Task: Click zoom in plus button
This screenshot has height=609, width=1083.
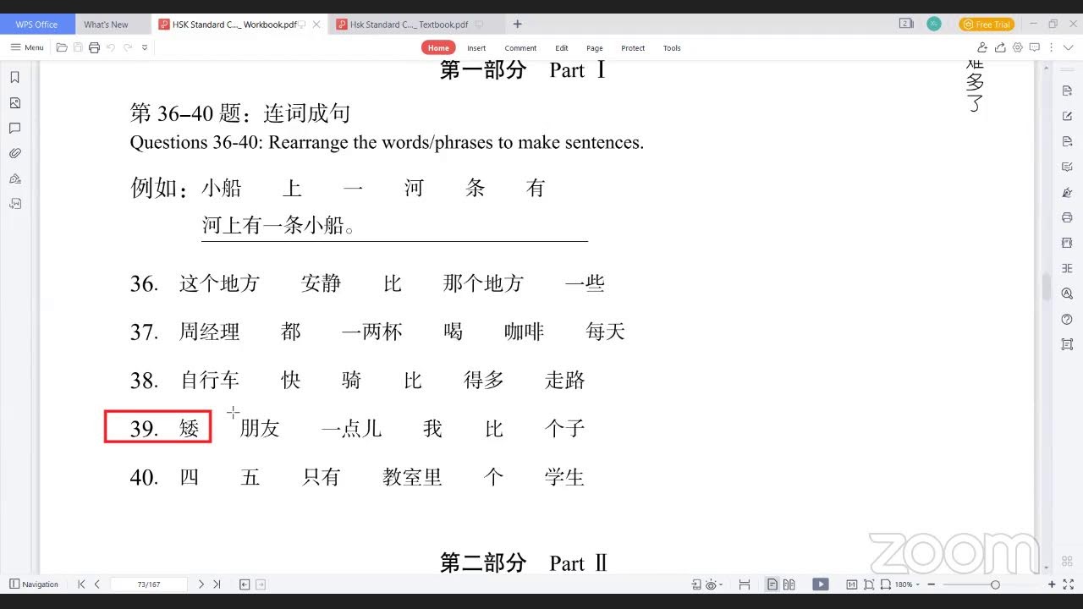Action: pyautogui.click(x=1052, y=584)
